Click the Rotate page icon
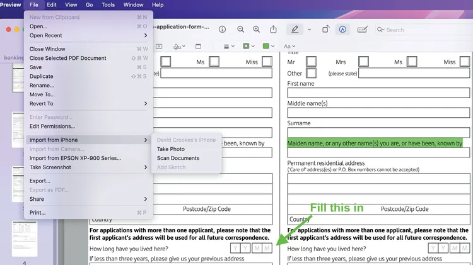Viewport: 473px width, 265px height. click(x=325, y=29)
